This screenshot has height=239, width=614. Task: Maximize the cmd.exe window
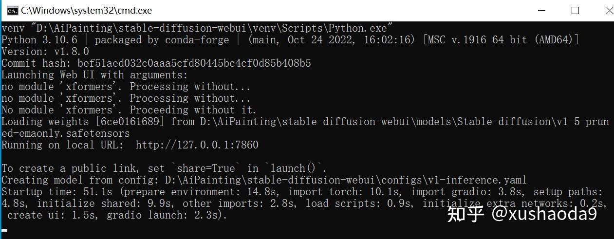[x=575, y=10]
